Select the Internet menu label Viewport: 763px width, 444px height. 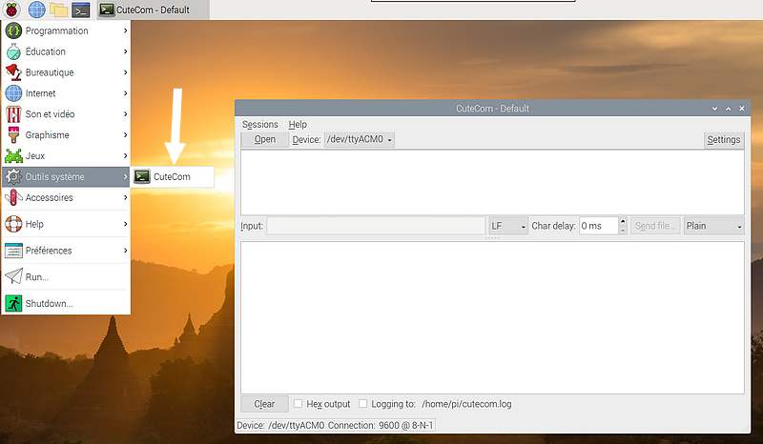40,93
